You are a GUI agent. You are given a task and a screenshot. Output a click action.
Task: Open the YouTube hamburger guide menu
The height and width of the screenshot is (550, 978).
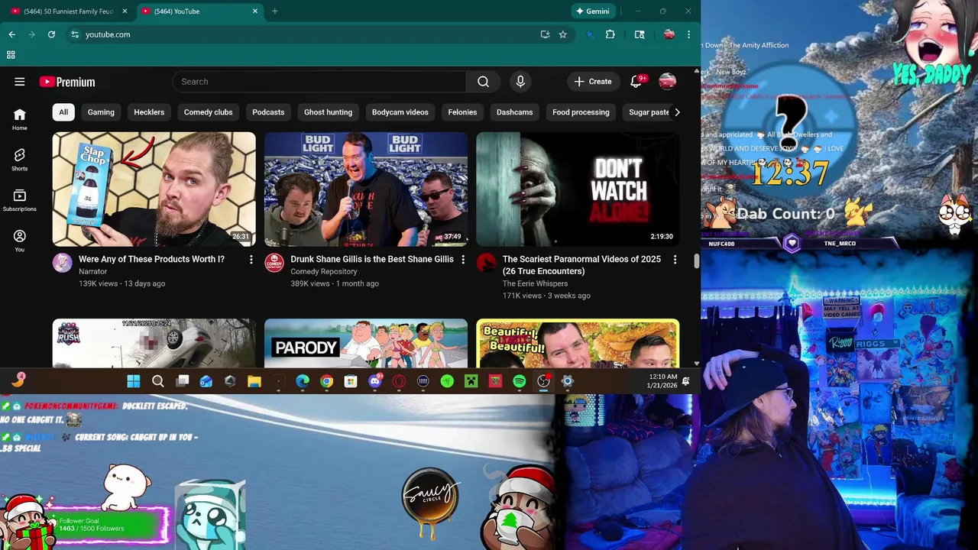20,82
